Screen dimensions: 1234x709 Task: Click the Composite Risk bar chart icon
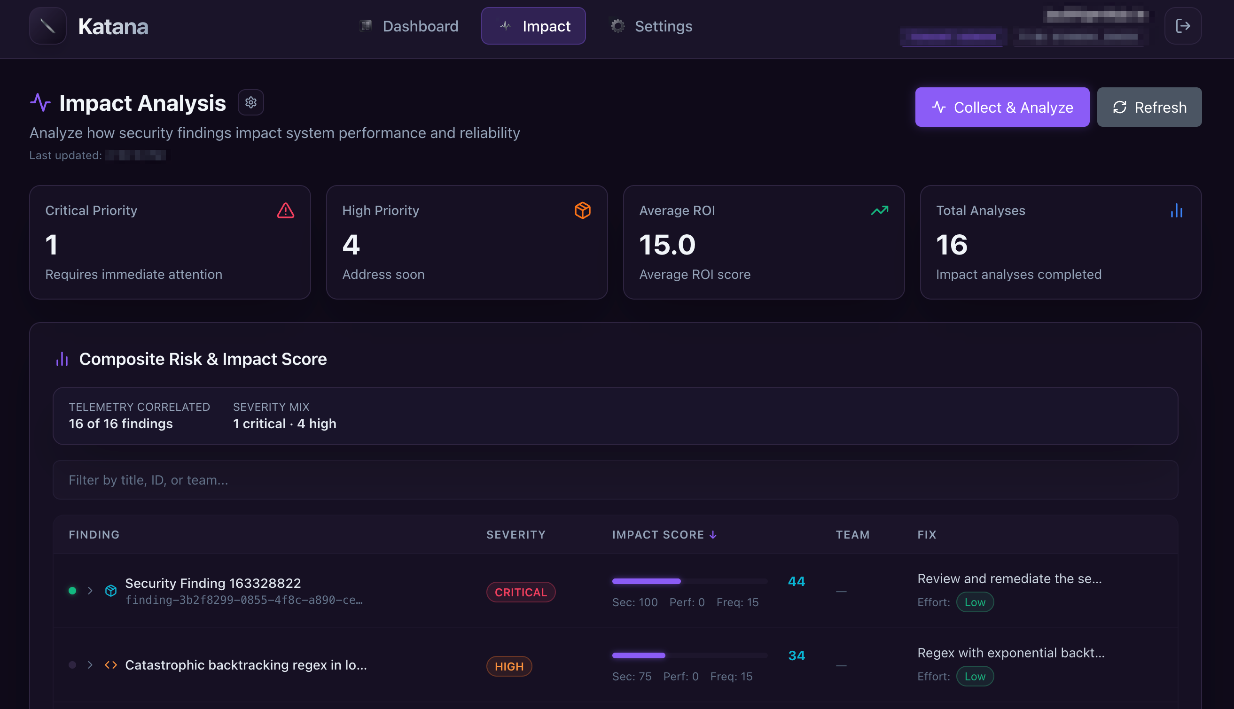pyautogui.click(x=62, y=359)
